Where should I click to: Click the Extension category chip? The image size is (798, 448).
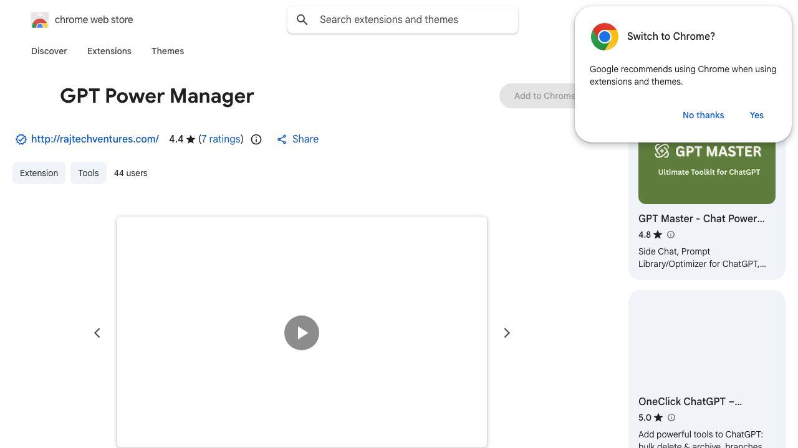point(39,173)
